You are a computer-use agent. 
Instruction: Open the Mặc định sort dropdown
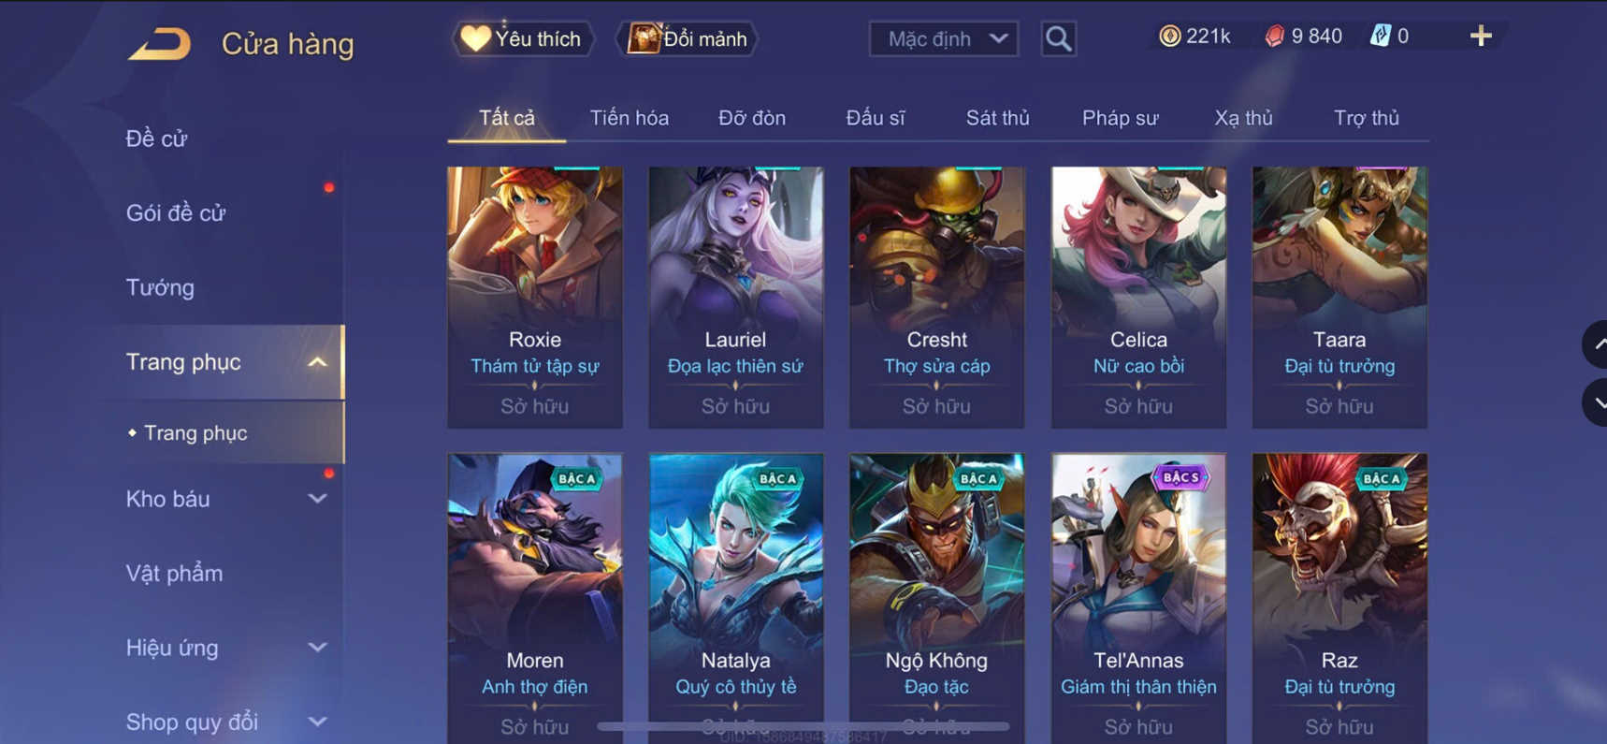pyautogui.click(x=944, y=39)
